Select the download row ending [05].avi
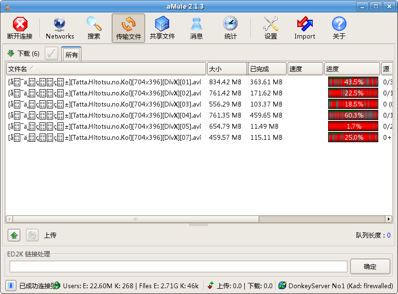Screen dimensions: 398x294 (x=199, y=126)
